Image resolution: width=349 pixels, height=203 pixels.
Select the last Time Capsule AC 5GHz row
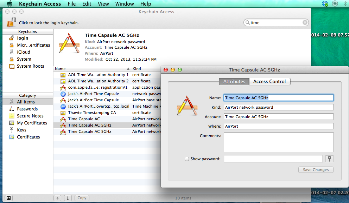point(107,131)
